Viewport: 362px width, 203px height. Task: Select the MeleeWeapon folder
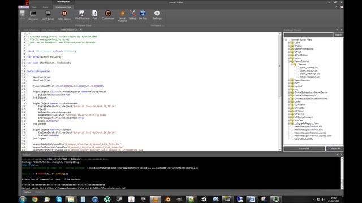coord(302,80)
